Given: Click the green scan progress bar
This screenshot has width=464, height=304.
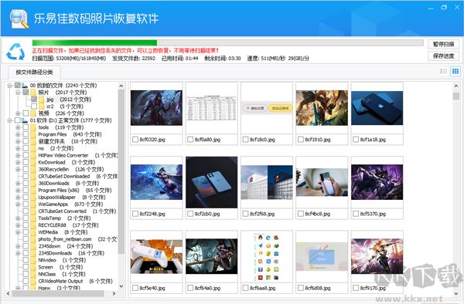Looking at the screenshot, I should click(x=94, y=43).
